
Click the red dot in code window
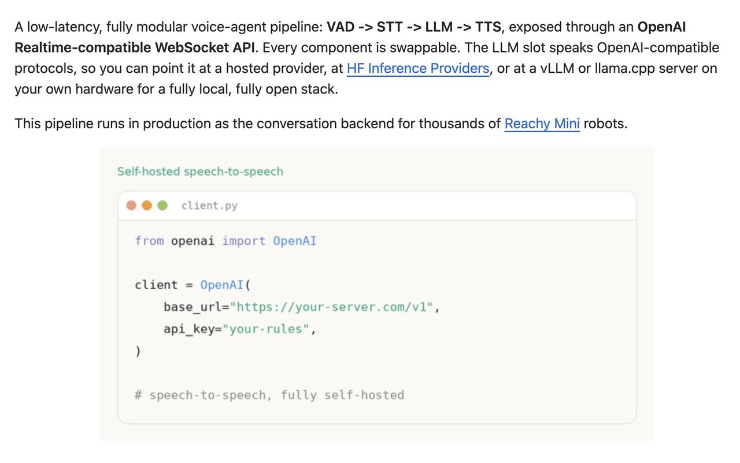click(132, 206)
